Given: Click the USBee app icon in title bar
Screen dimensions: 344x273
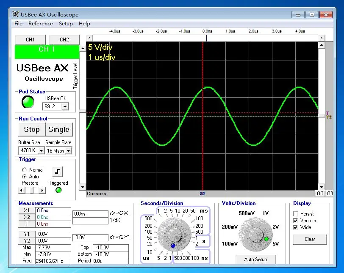Looking at the screenshot, I should click(x=16, y=14).
